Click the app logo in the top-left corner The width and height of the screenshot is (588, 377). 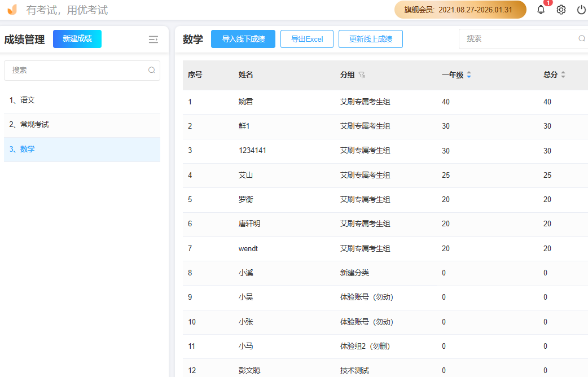tap(12, 9)
